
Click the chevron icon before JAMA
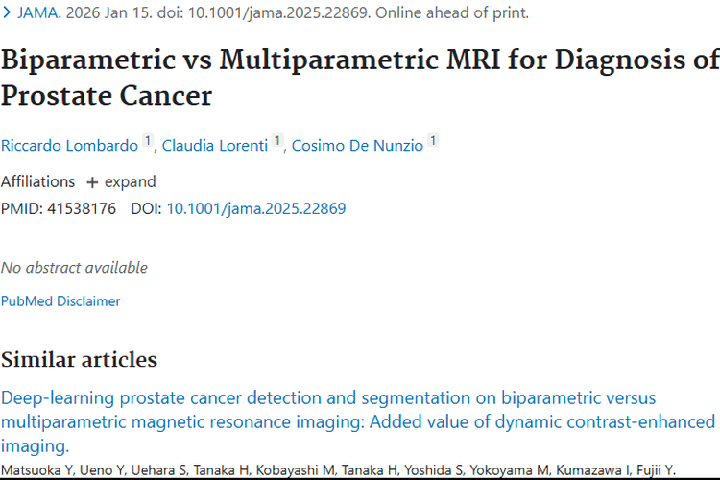point(7,13)
